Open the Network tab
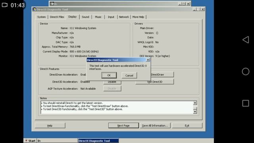 (x=124, y=17)
